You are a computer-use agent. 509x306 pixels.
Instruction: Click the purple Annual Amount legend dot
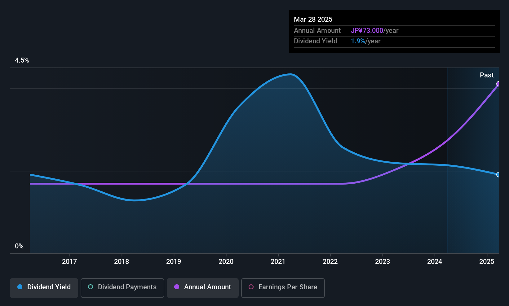pyautogui.click(x=177, y=287)
